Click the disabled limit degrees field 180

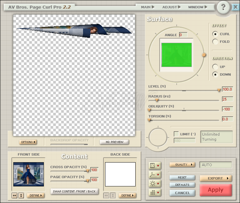(x=184, y=141)
